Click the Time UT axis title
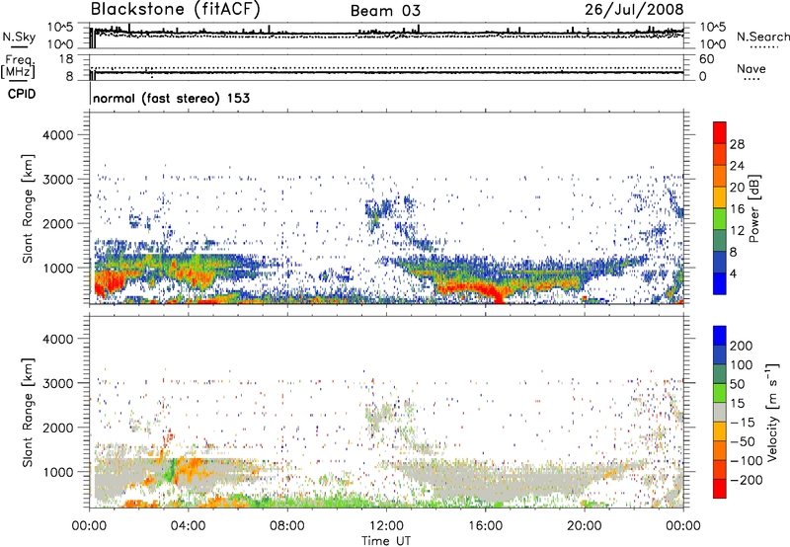 (x=386, y=540)
